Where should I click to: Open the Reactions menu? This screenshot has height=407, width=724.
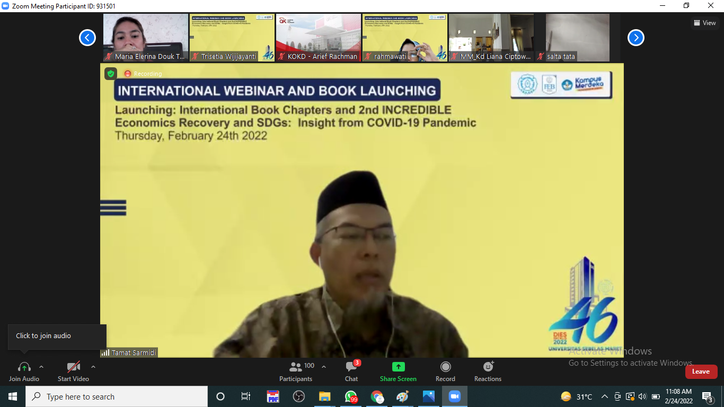coord(488,371)
